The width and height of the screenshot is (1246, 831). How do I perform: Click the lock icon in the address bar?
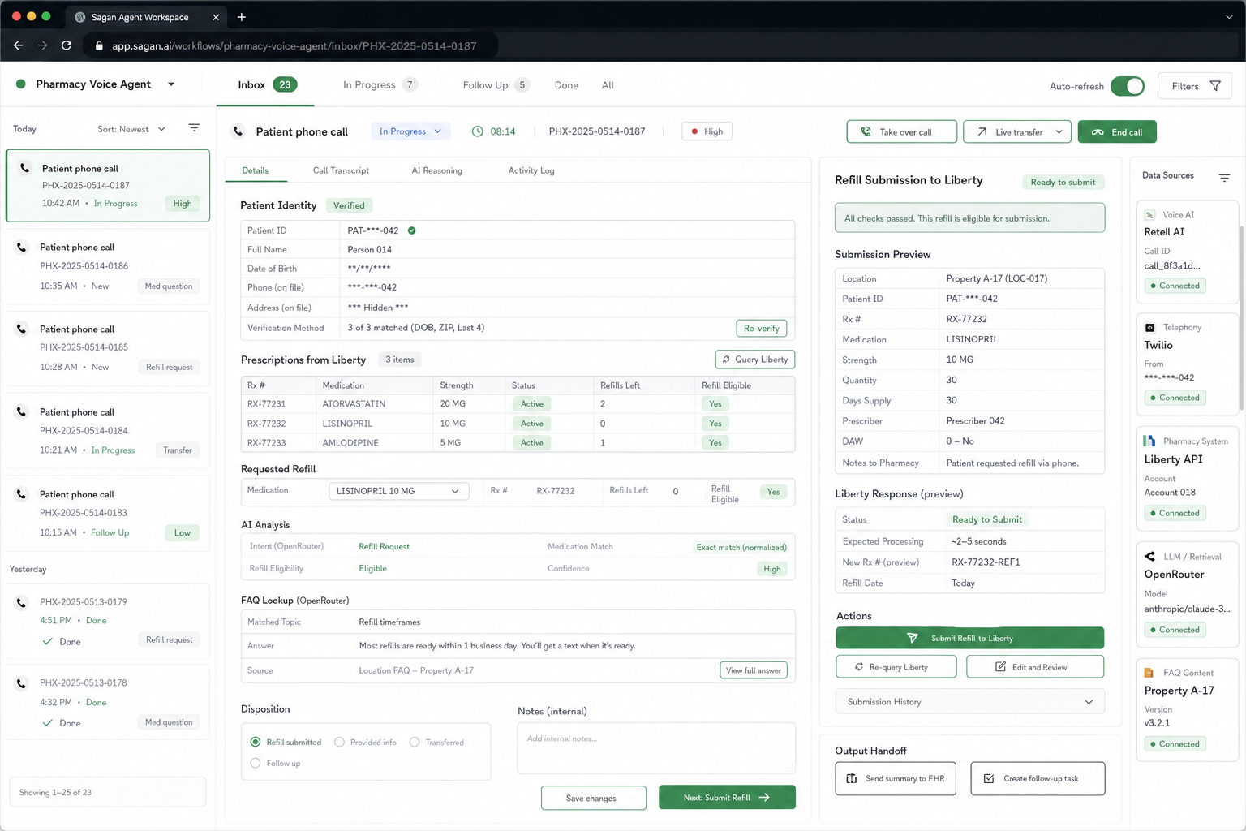[99, 46]
